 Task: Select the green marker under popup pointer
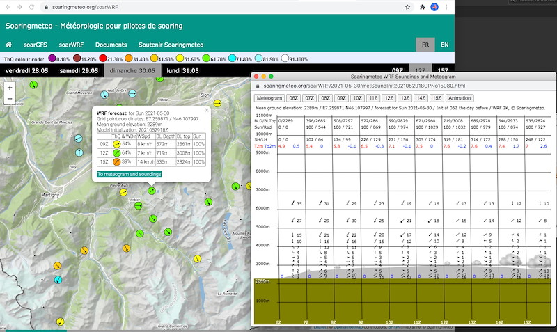(152, 191)
